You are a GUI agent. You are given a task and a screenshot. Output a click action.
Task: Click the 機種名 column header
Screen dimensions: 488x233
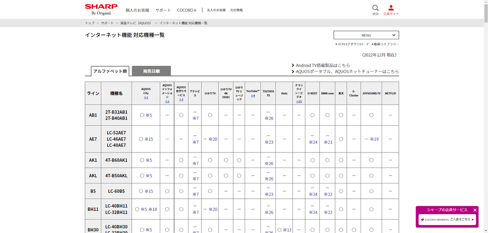(116, 93)
